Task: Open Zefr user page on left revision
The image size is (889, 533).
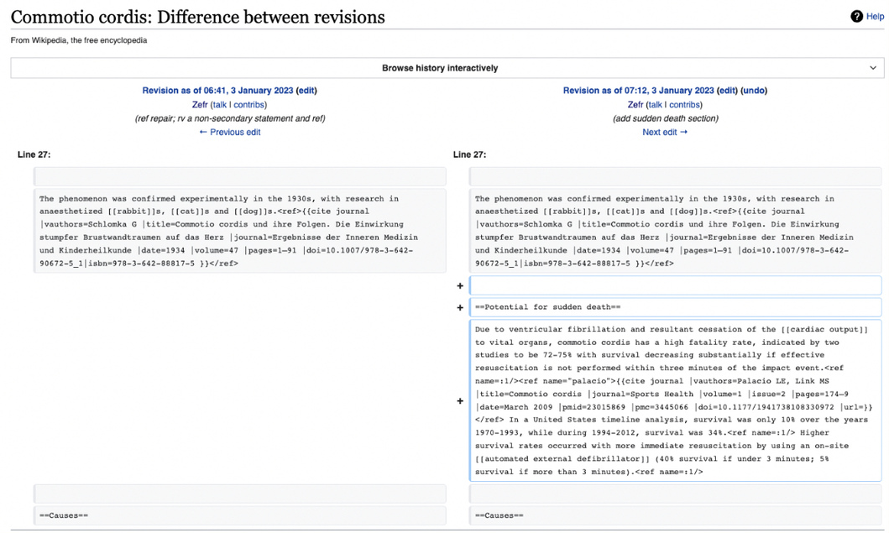Action: (200, 105)
